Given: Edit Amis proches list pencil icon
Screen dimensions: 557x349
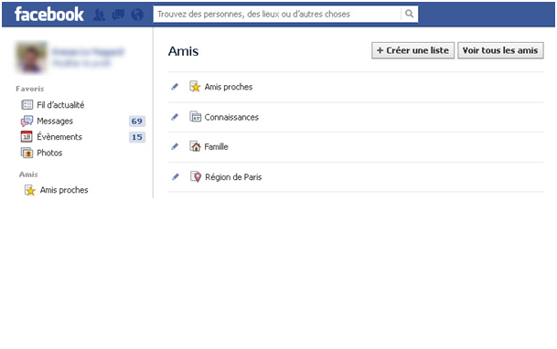Looking at the screenshot, I should (175, 87).
